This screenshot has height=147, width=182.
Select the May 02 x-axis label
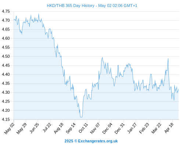(10, 128)
